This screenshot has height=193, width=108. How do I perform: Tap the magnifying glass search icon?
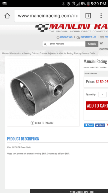click(x=45, y=44)
